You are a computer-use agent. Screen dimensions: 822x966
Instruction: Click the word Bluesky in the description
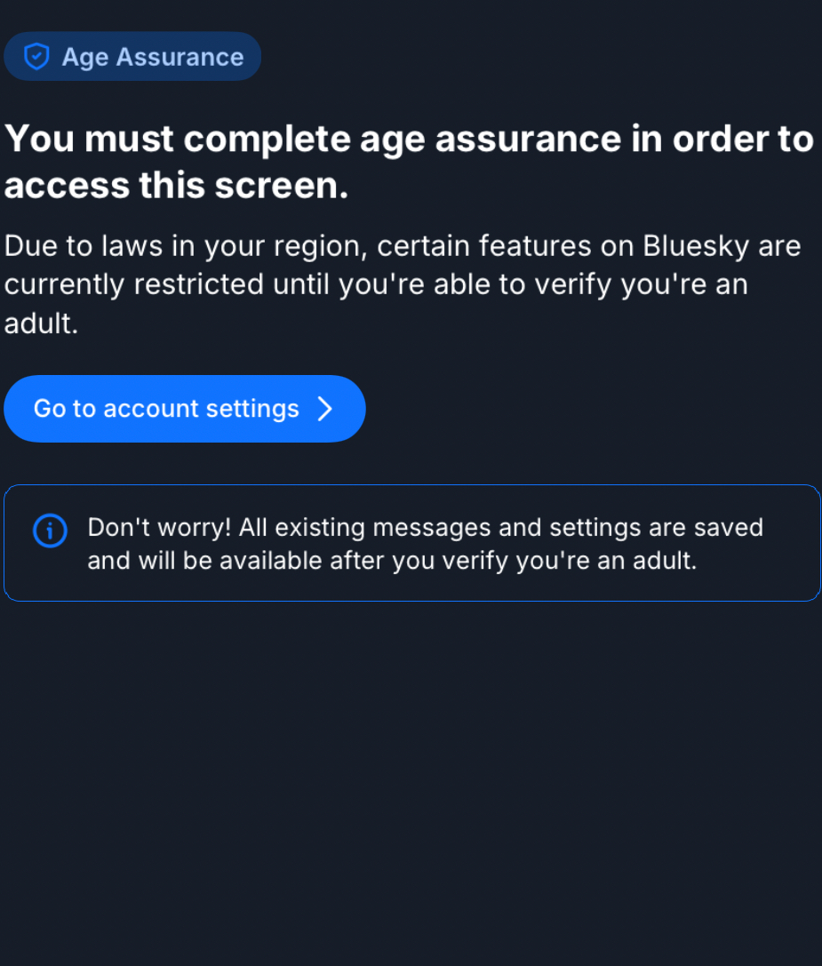click(x=696, y=246)
